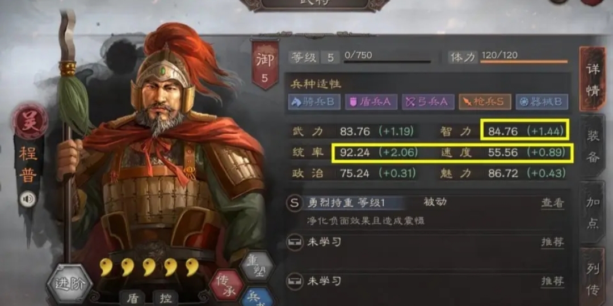Click 推荐 for first unlearned skill slot
Viewport: 613px width, 306px height.
click(553, 243)
